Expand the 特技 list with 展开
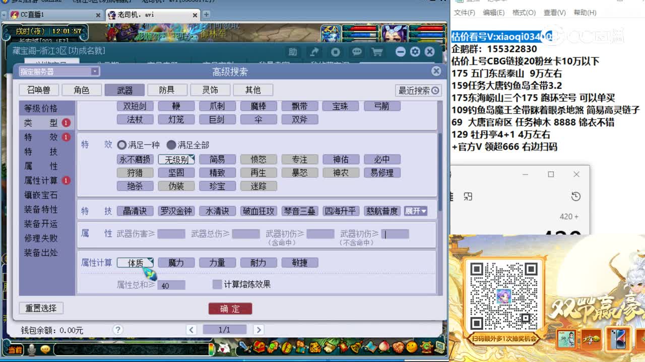This screenshot has width=645, height=362. point(416,211)
